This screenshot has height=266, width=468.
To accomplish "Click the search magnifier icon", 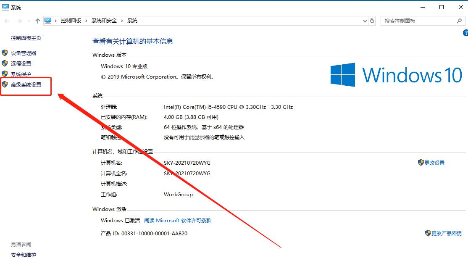I will (459, 21).
